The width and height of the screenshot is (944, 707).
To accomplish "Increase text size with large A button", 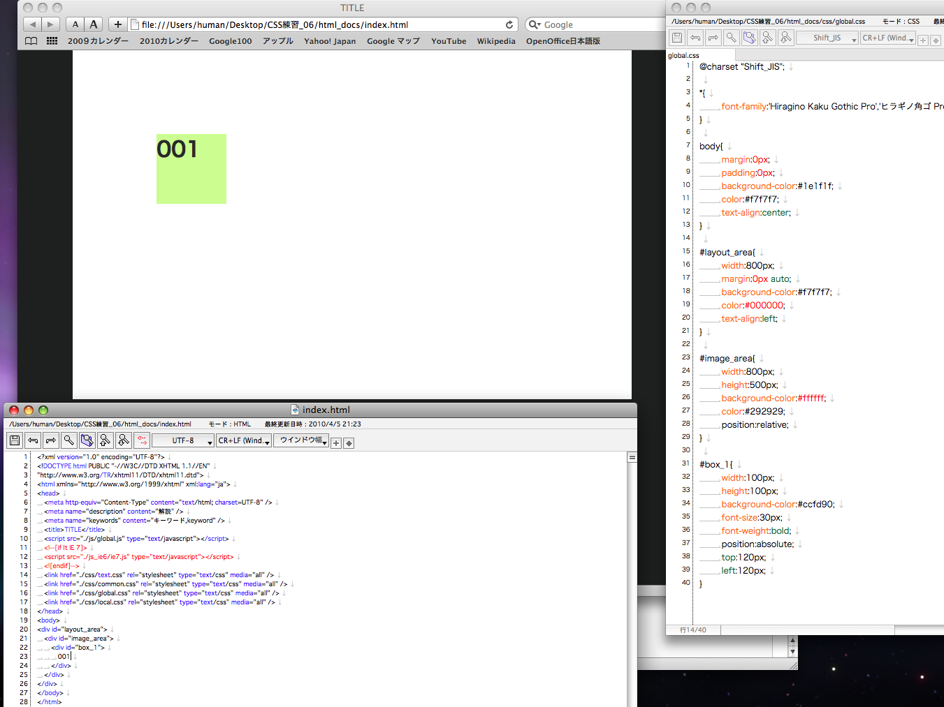I will tap(94, 24).
